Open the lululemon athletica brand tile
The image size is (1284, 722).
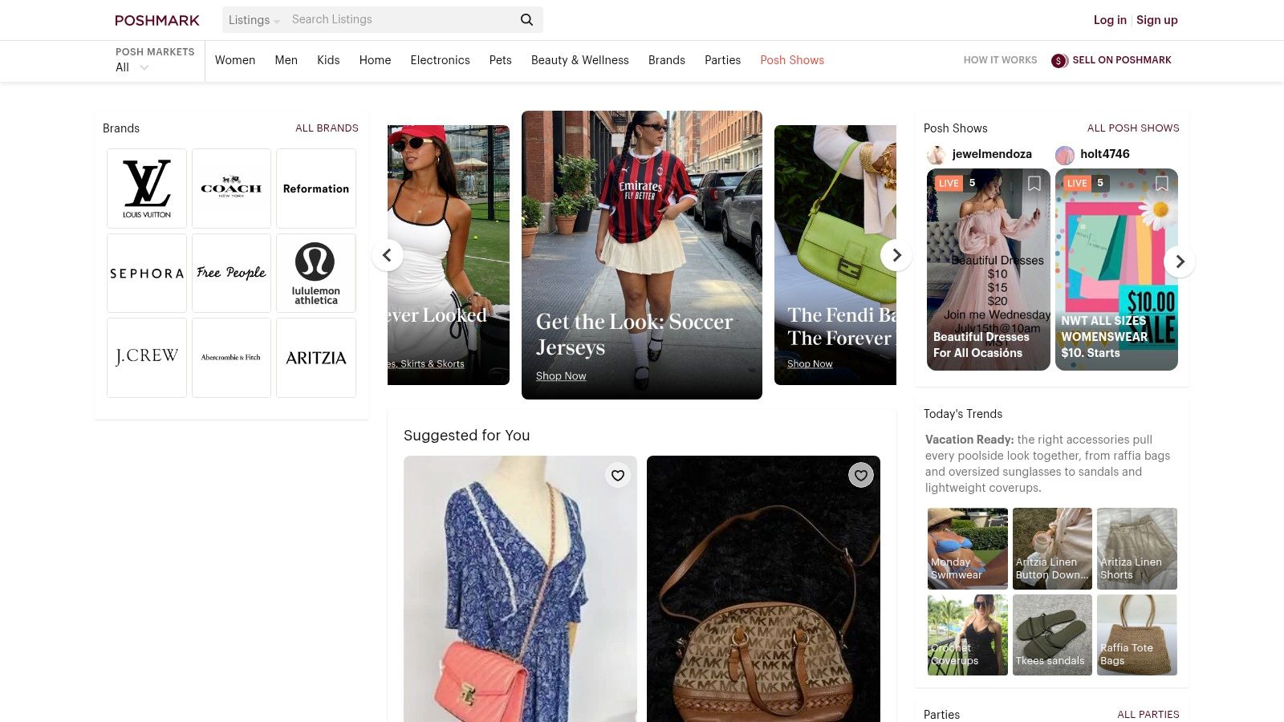(316, 273)
